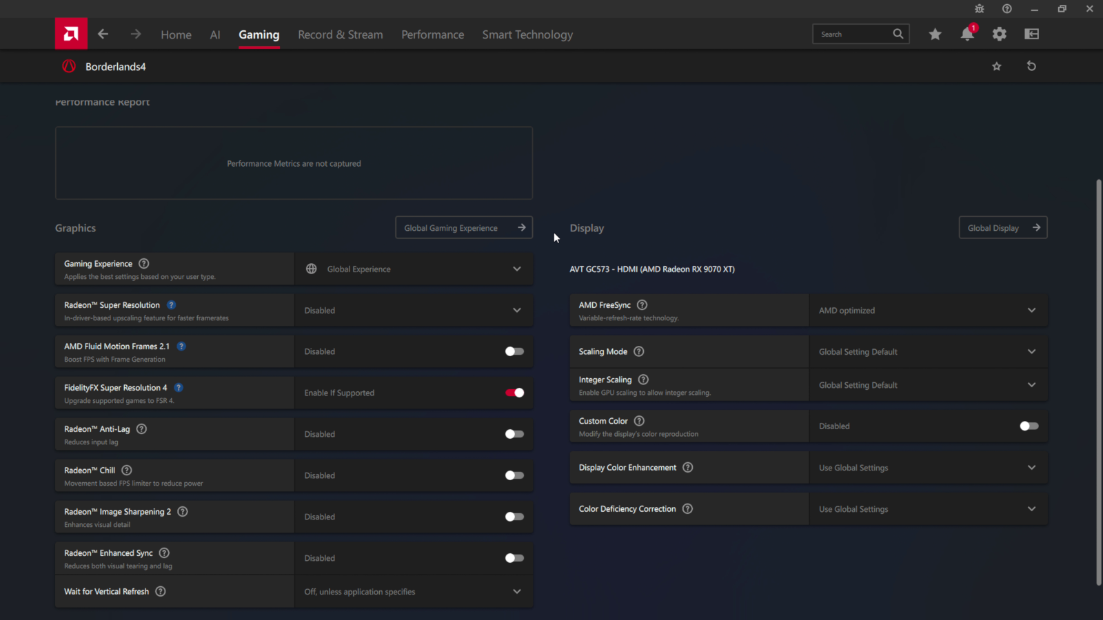Go back with the left arrow
Image resolution: width=1103 pixels, height=620 pixels.
pyautogui.click(x=103, y=34)
